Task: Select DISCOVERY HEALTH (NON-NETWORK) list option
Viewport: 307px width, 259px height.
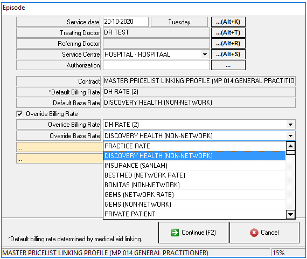Action: coord(194,156)
